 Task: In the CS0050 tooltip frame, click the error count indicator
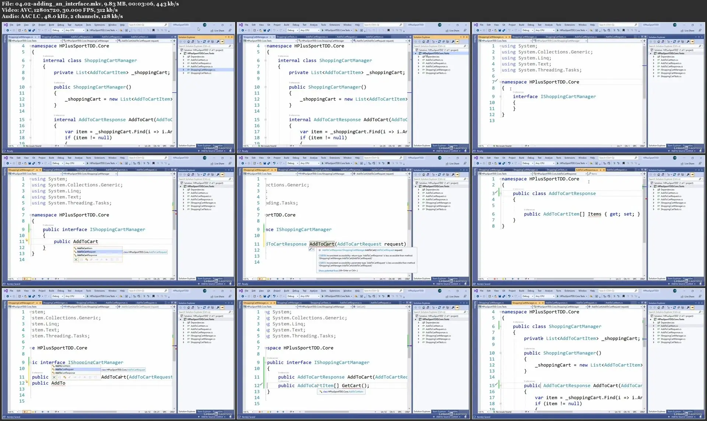[x=262, y=279]
